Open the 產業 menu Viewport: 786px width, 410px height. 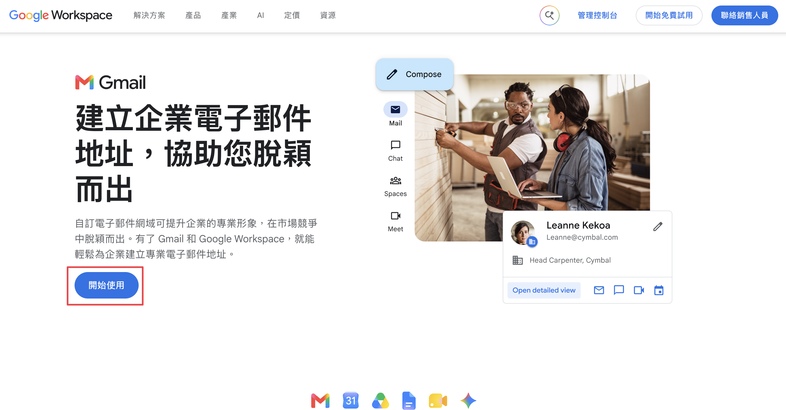pos(229,15)
